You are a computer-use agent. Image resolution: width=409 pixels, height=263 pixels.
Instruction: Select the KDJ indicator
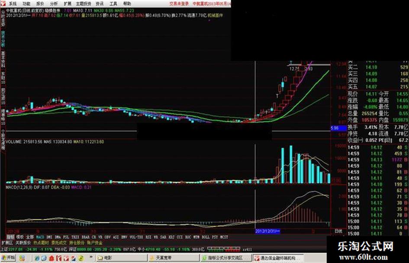click(x=171, y=237)
